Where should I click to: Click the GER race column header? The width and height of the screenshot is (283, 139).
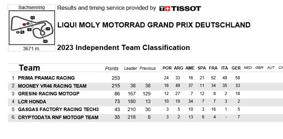coord(236,68)
